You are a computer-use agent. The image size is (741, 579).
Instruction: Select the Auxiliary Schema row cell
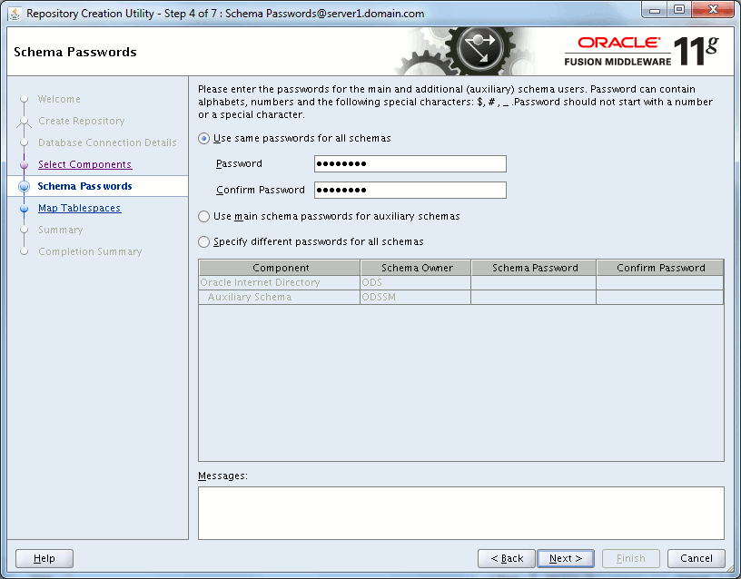click(280, 297)
